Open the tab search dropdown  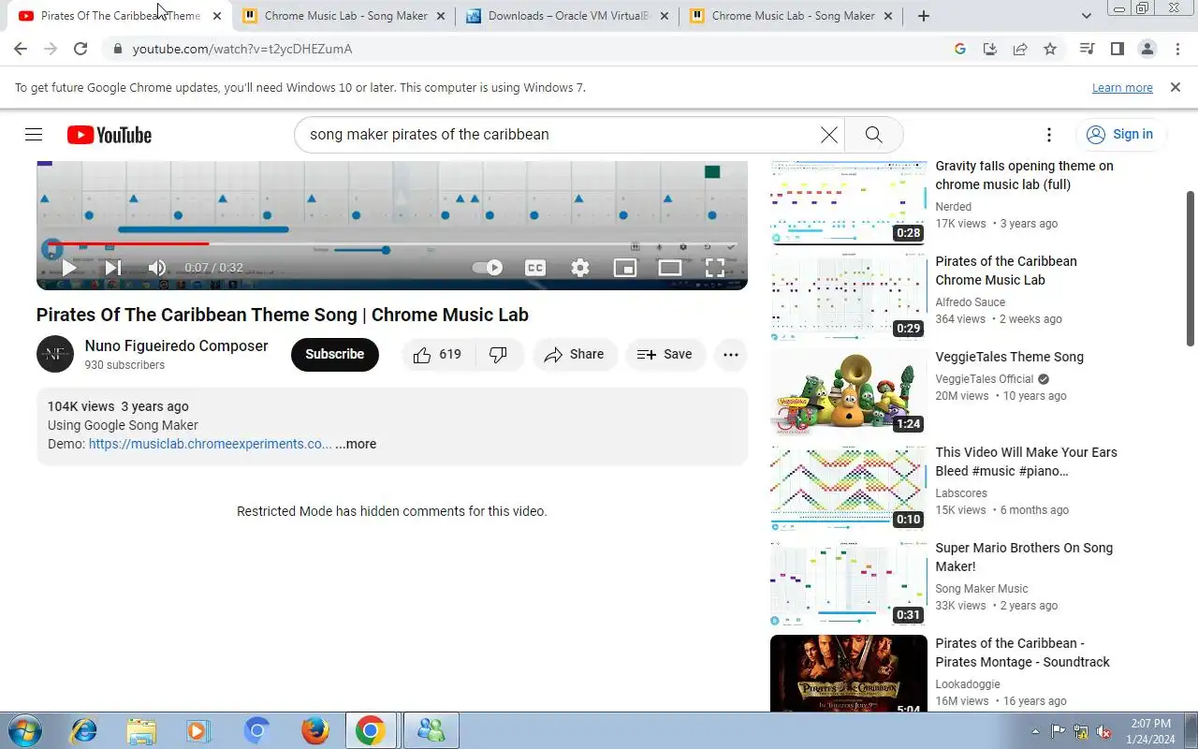click(x=1086, y=16)
